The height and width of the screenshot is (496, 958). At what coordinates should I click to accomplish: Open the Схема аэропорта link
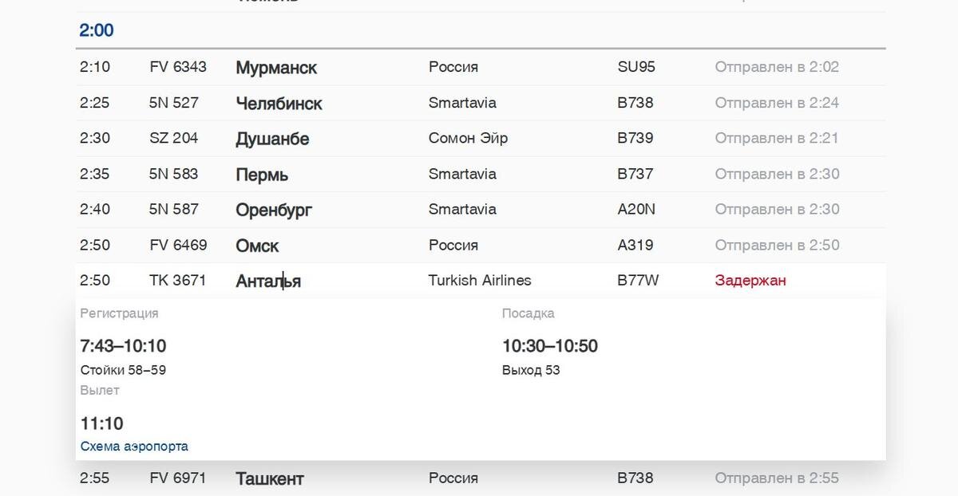[134, 446]
